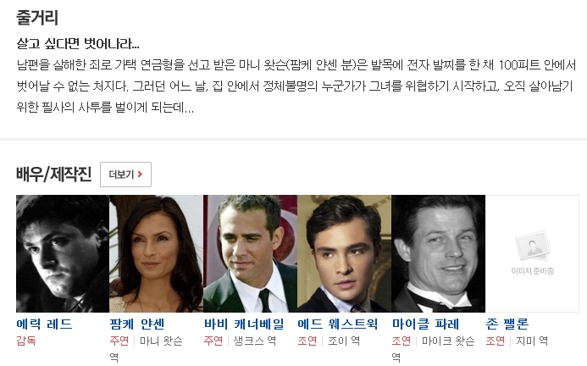Click the 더보기 button next to 배우/제작진

click(x=125, y=175)
